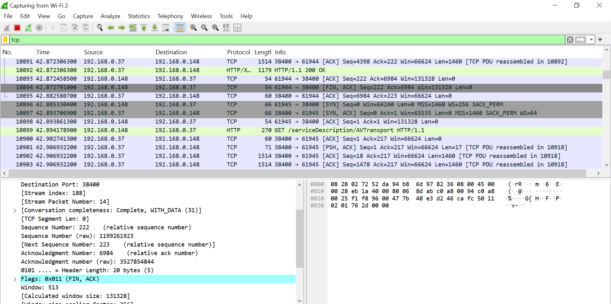Add a filter button with plus
611x304 pixels.
pos(600,39)
